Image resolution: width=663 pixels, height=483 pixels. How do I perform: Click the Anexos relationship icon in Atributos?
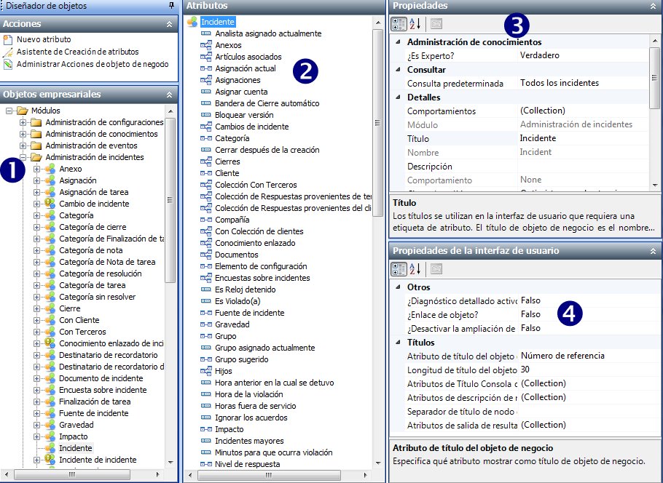[x=206, y=45]
